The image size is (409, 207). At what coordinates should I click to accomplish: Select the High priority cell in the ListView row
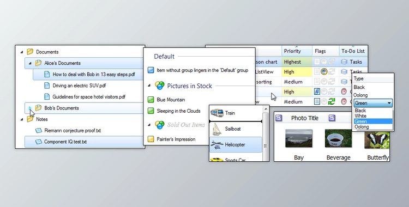click(297, 72)
